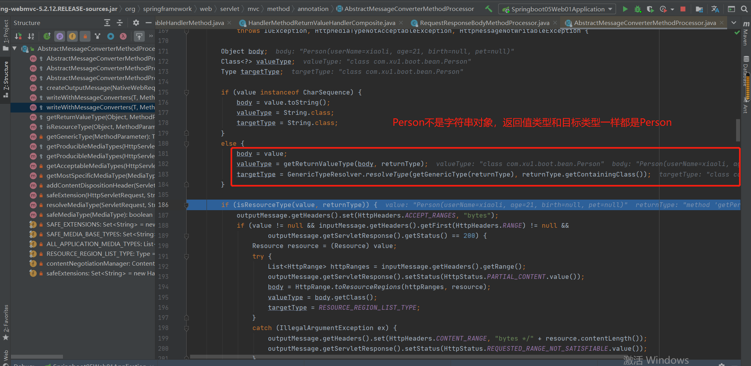Click the Build project hammer icon
This screenshot has height=366, width=751.
pyautogui.click(x=489, y=9)
